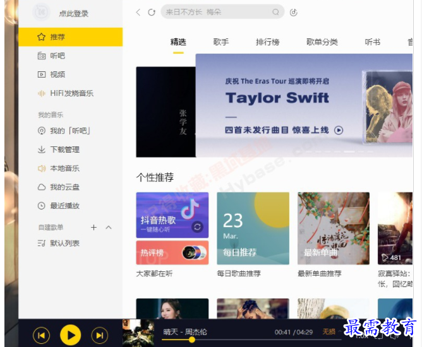This screenshot has height=347, width=422.
Task: Open the 最新单曲 card
Action: 334,228
